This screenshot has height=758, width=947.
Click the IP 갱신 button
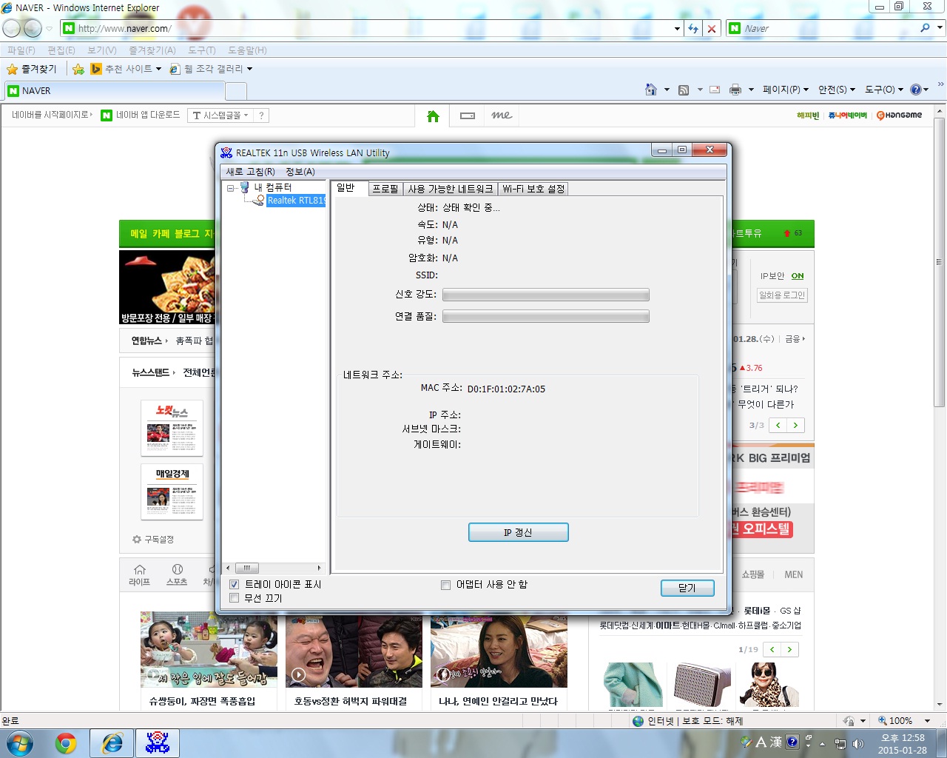518,532
